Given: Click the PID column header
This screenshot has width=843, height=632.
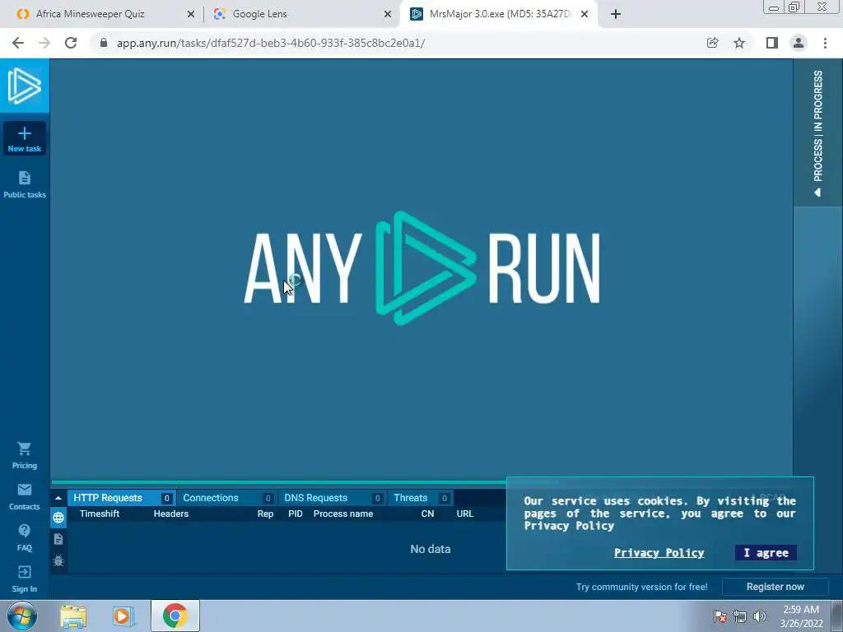Looking at the screenshot, I should (x=296, y=513).
